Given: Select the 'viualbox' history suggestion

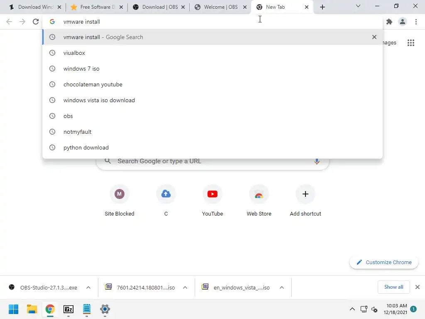Looking at the screenshot, I should pos(212,53).
